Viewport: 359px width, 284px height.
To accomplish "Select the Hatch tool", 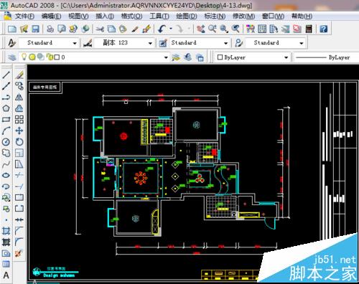I will click(6, 231).
